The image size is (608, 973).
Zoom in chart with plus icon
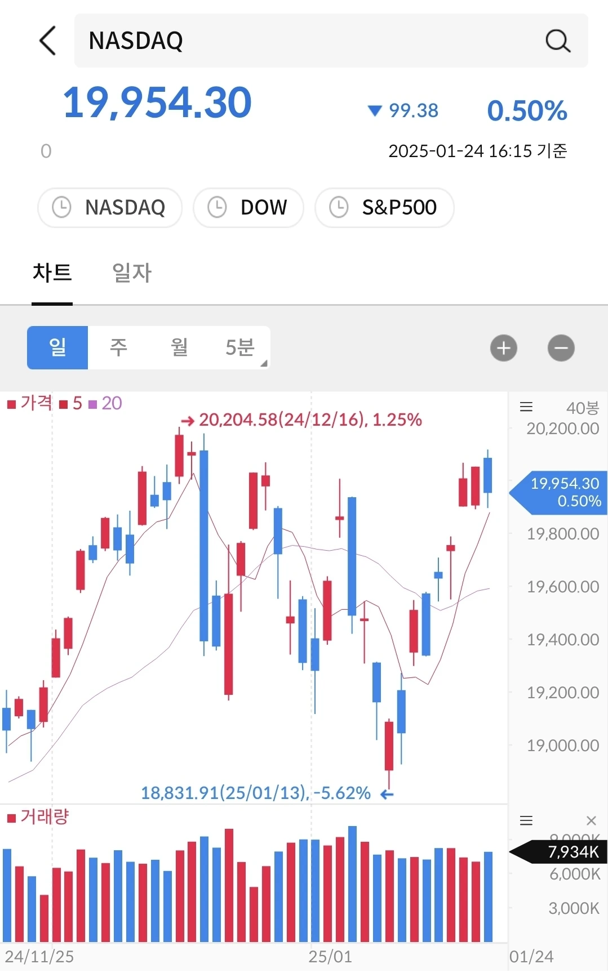pos(504,348)
